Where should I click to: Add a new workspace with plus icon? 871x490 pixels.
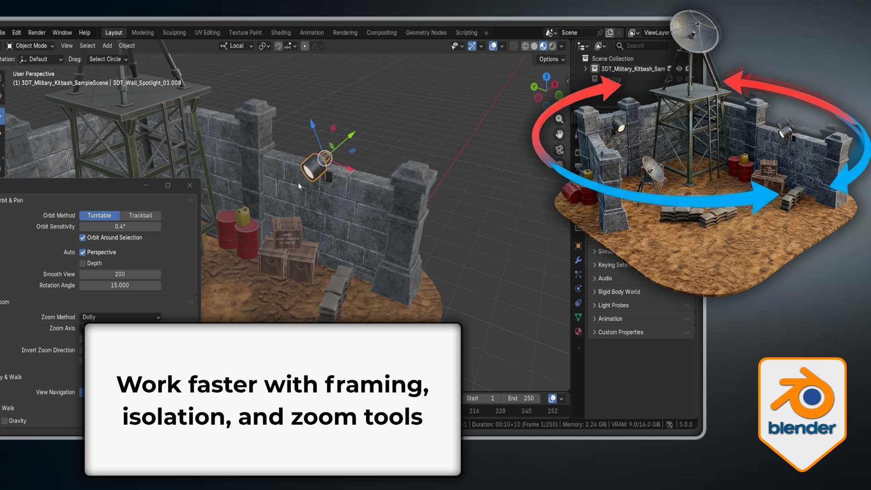pyautogui.click(x=486, y=33)
